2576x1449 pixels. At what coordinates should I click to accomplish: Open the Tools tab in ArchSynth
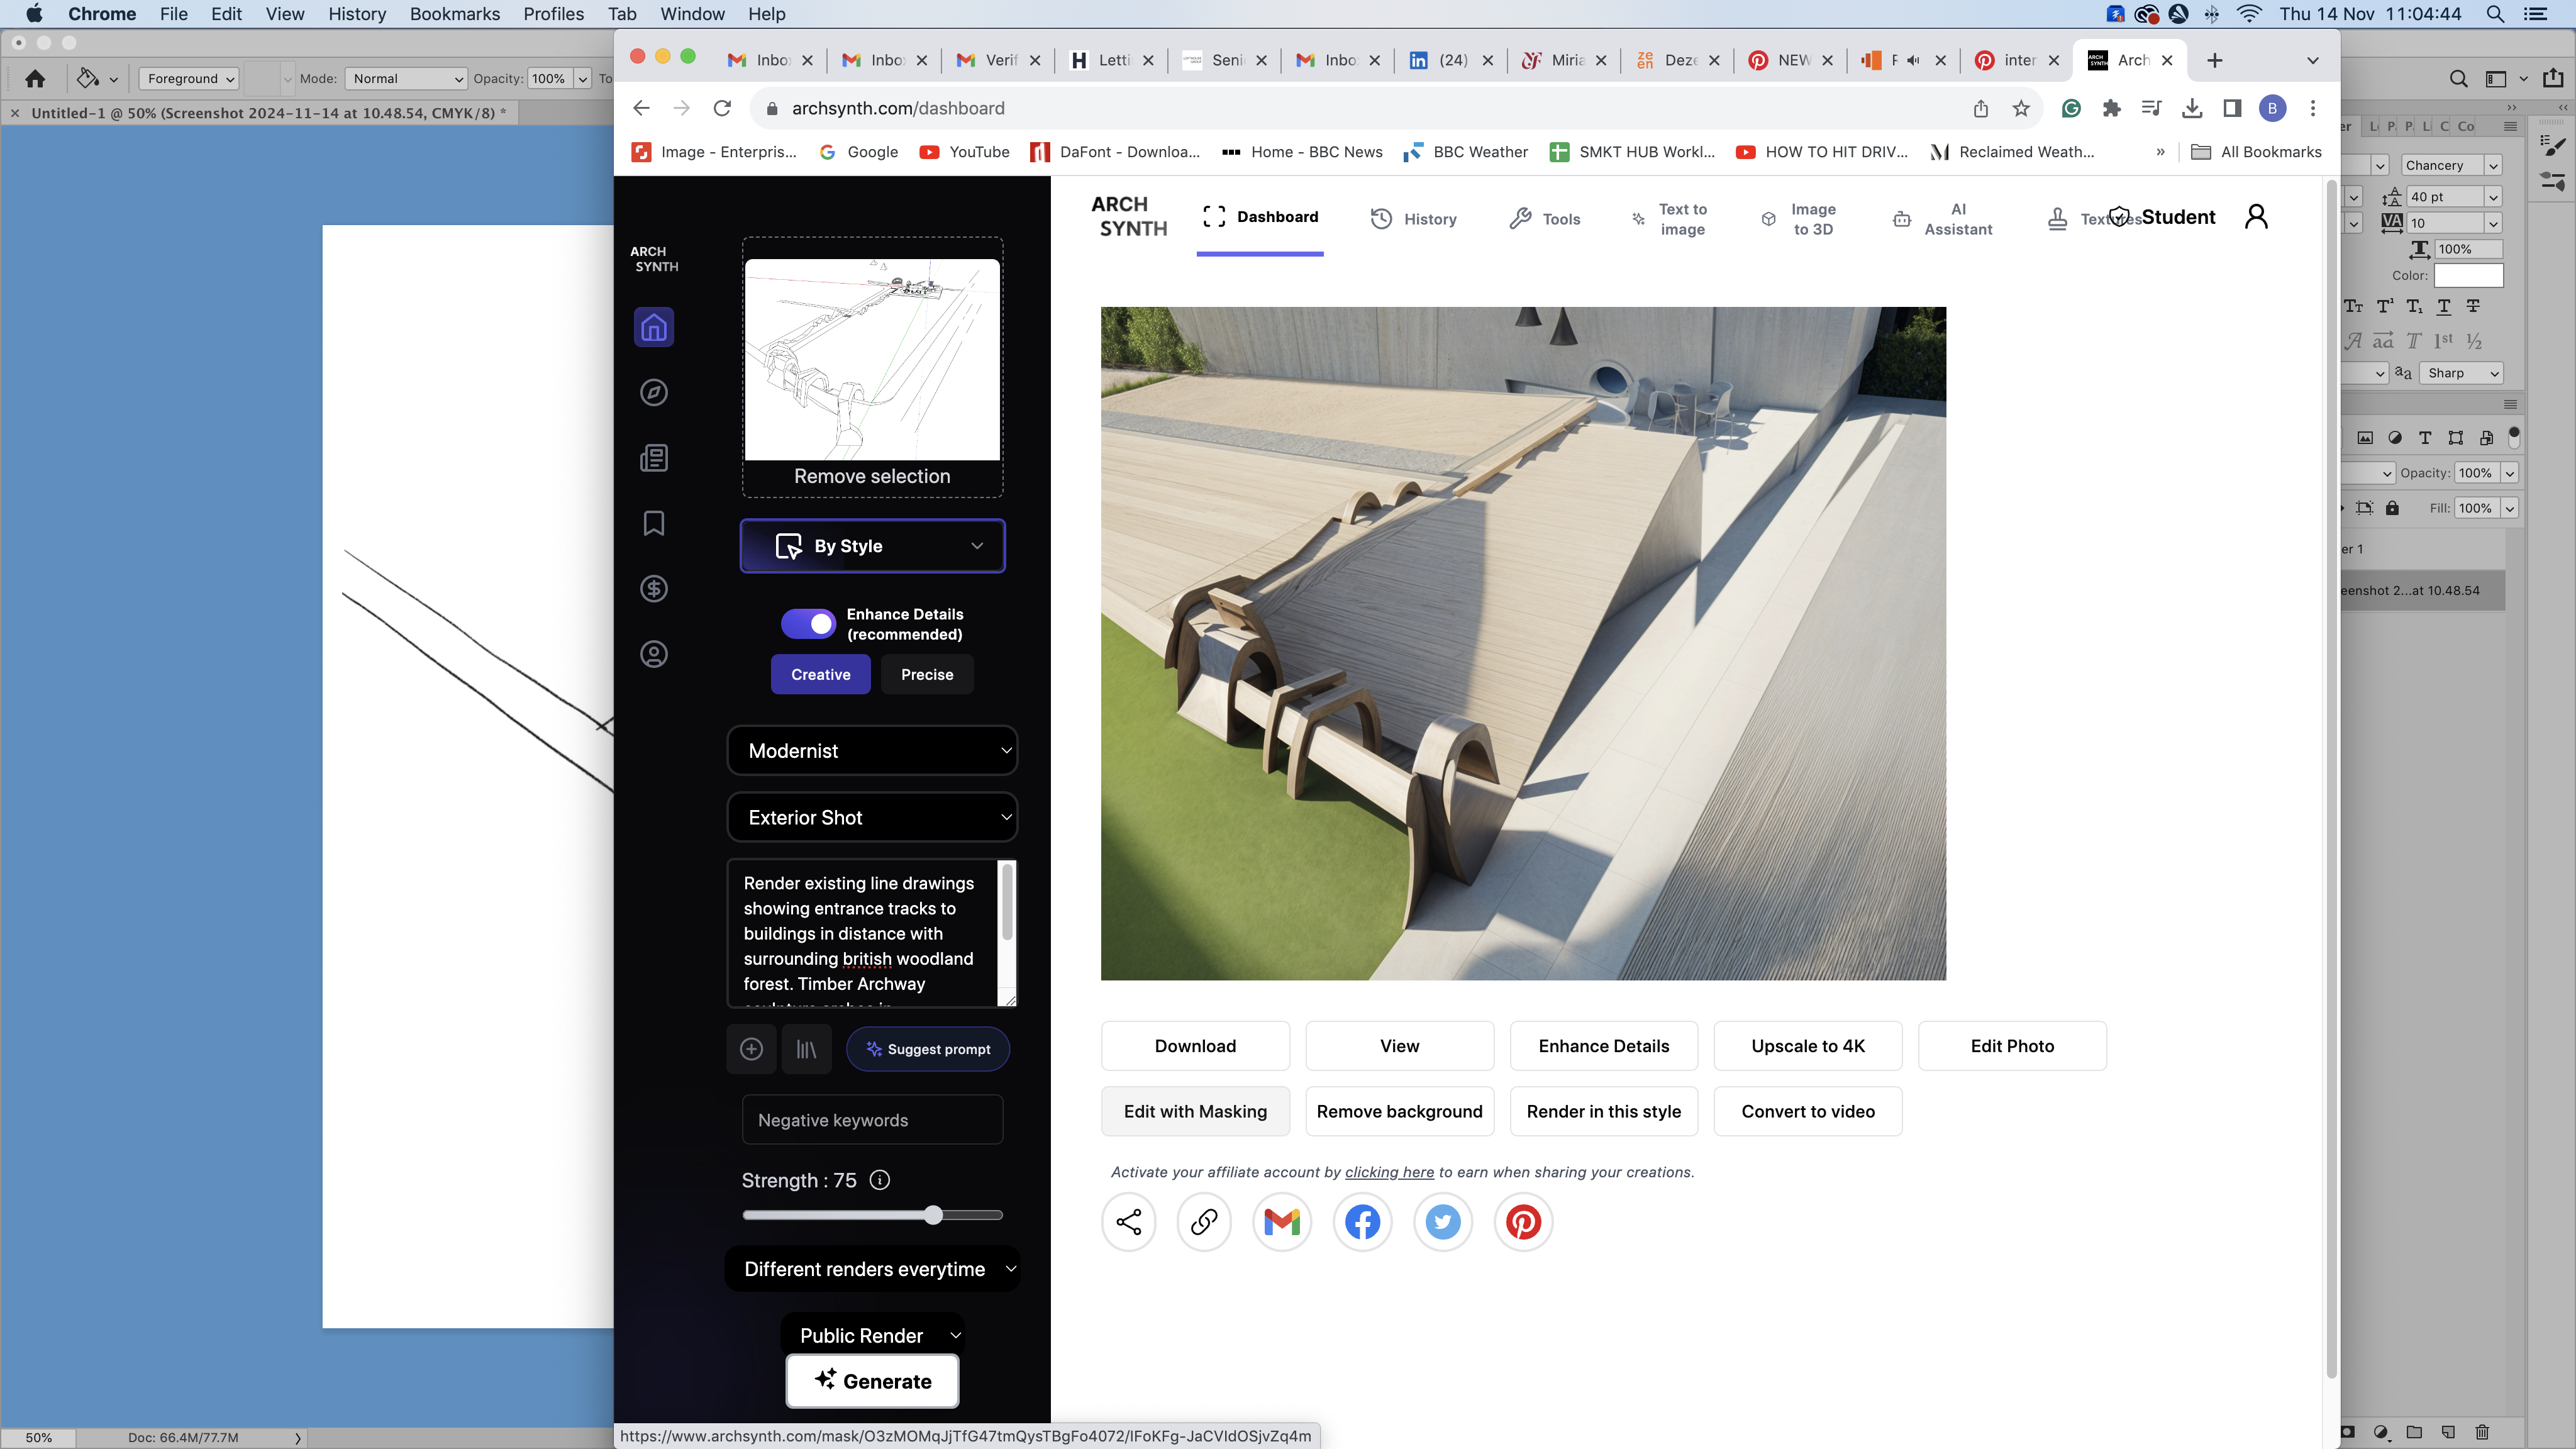click(x=1545, y=219)
